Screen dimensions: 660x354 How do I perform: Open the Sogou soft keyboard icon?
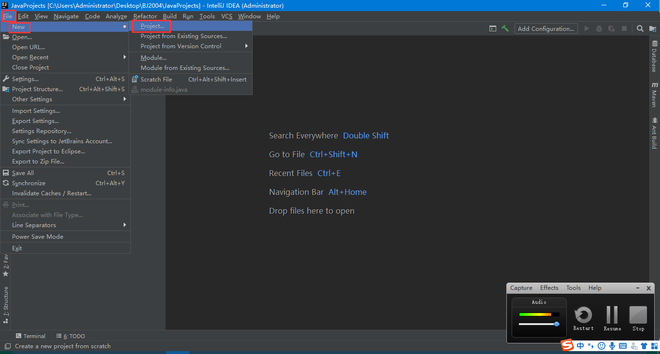pyautogui.click(x=623, y=346)
